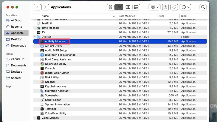Image resolution: width=217 pixels, height=122 pixels.
Task: Go back with the left chevron button
Action: (x=37, y=7)
